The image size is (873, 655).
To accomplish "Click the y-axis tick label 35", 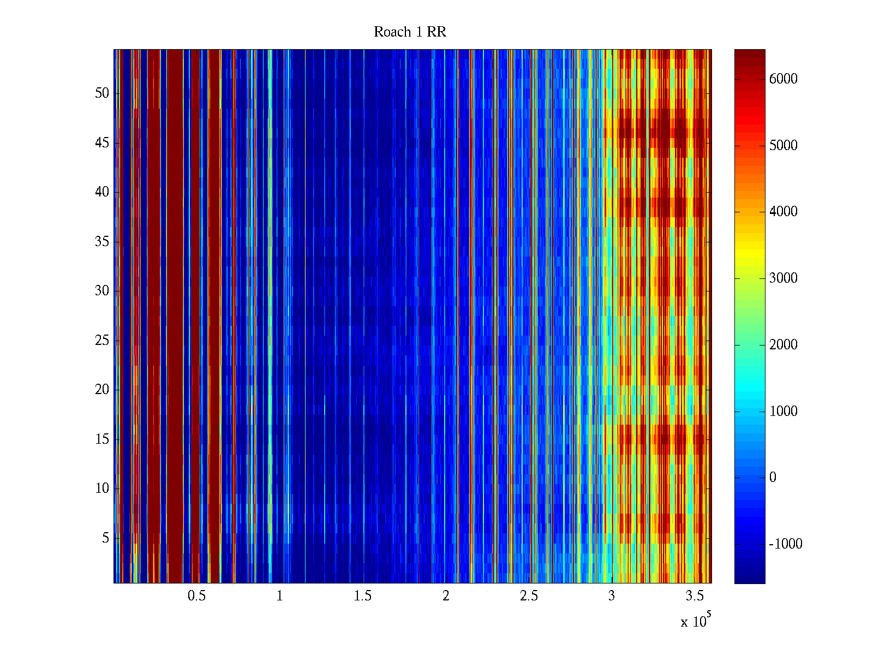I will pos(102,242).
